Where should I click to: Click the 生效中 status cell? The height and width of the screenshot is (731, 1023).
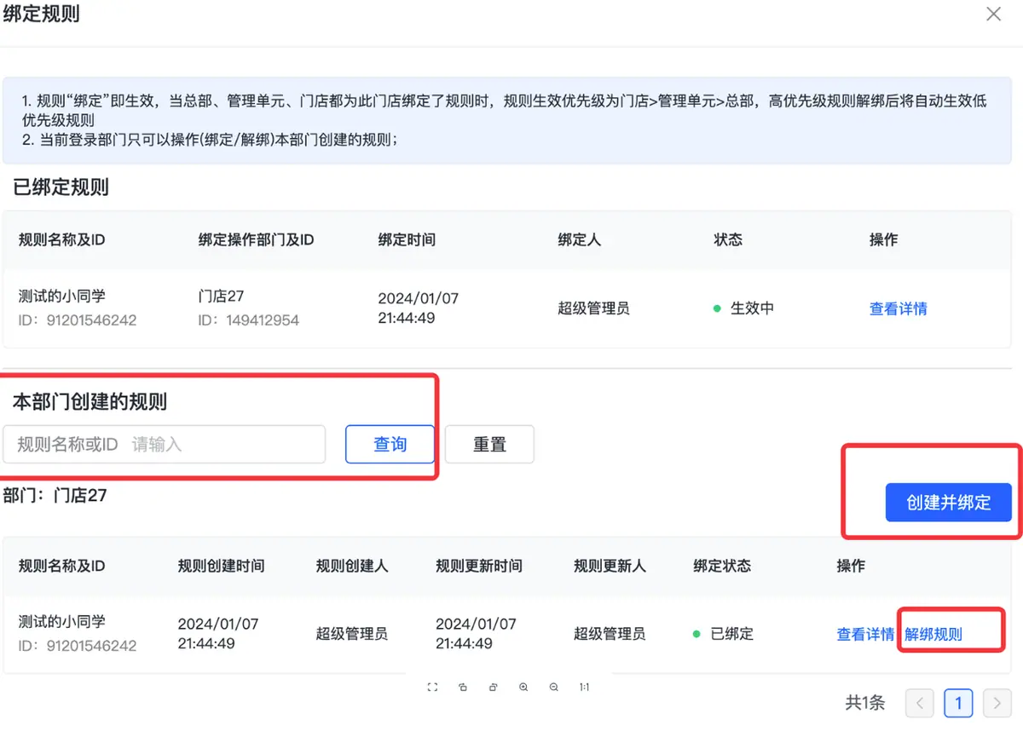[x=743, y=308]
